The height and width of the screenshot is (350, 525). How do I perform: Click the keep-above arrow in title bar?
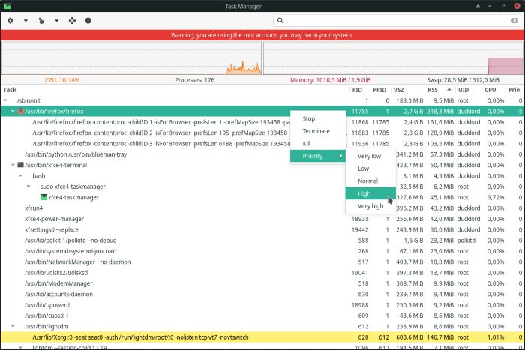click(478, 6)
